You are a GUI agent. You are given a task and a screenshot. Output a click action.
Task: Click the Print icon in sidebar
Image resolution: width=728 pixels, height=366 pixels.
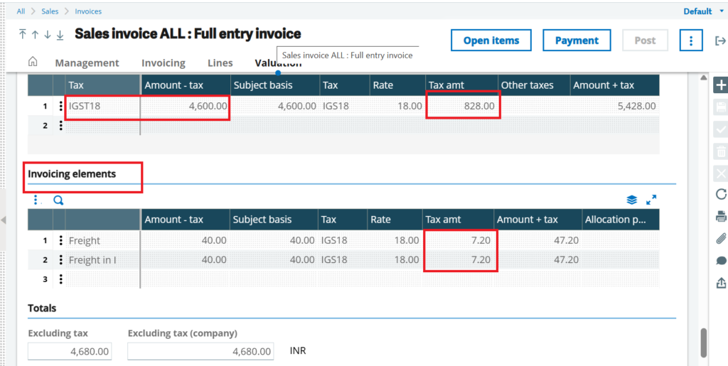pyautogui.click(x=721, y=216)
